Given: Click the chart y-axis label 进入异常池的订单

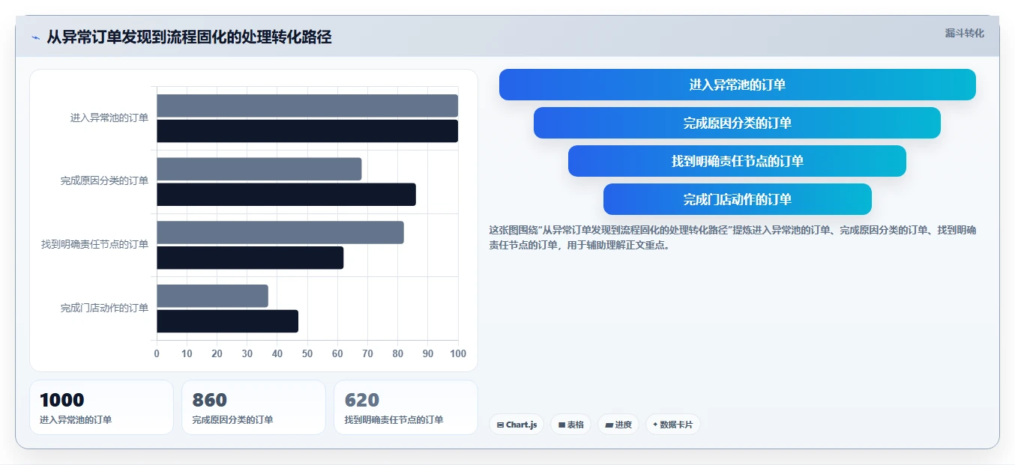Looking at the screenshot, I should click(109, 118).
